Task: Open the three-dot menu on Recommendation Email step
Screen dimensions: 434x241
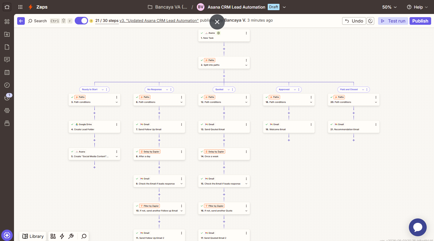Action: (376, 124)
